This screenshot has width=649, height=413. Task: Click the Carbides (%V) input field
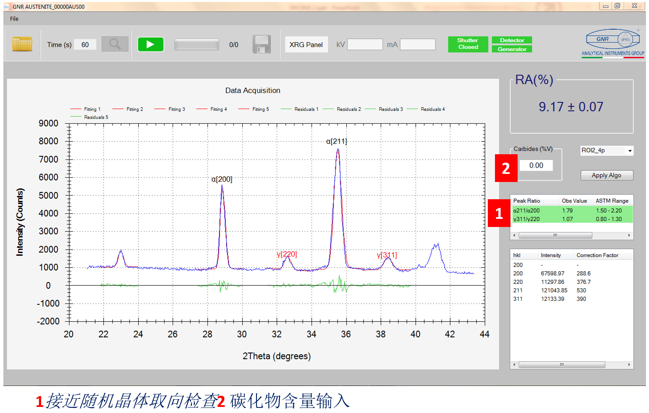(x=536, y=165)
